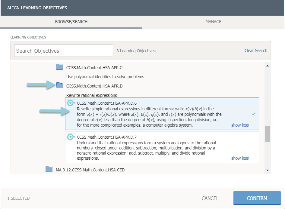Open the HSA-CED folder icon
This screenshot has height=209, width=285.
tap(49, 170)
